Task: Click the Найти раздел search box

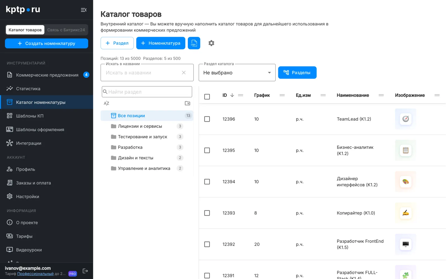Action: coord(147,92)
